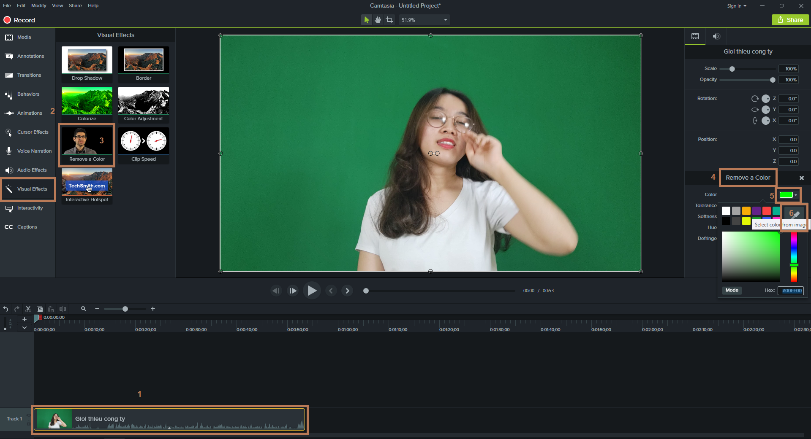Select the Colorize effect thumbnail
811x439 pixels.
[87, 105]
